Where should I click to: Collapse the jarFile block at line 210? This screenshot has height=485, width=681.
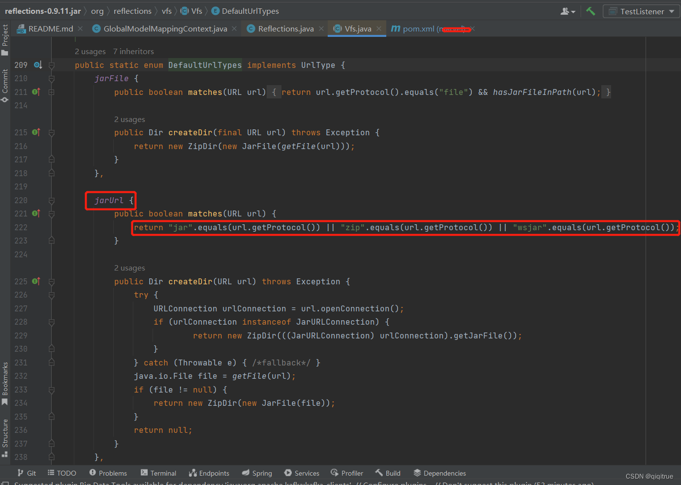click(x=52, y=79)
